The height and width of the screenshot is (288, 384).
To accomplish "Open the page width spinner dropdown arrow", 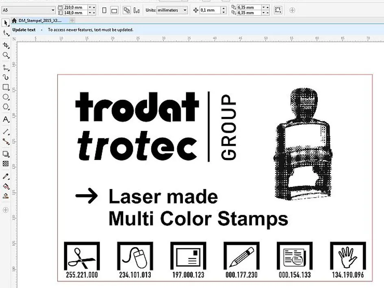I will pyautogui.click(x=90, y=7).
